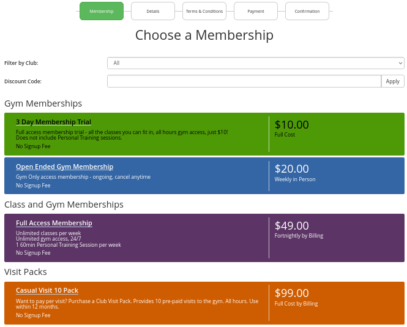Viewport: 407px width, 327px height.
Task: Click the $49.00 Fortnightly by Billing price
Action: pos(299,230)
